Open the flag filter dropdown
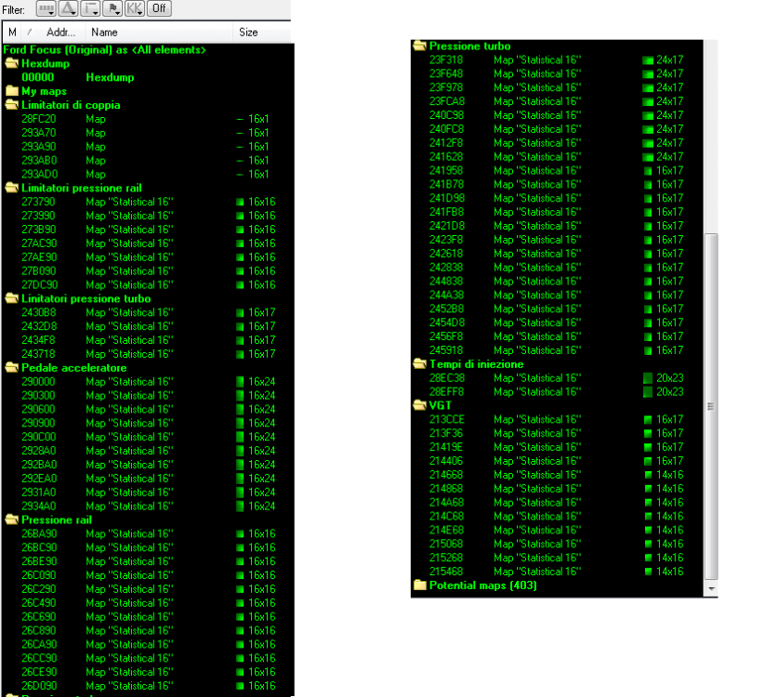 [113, 8]
